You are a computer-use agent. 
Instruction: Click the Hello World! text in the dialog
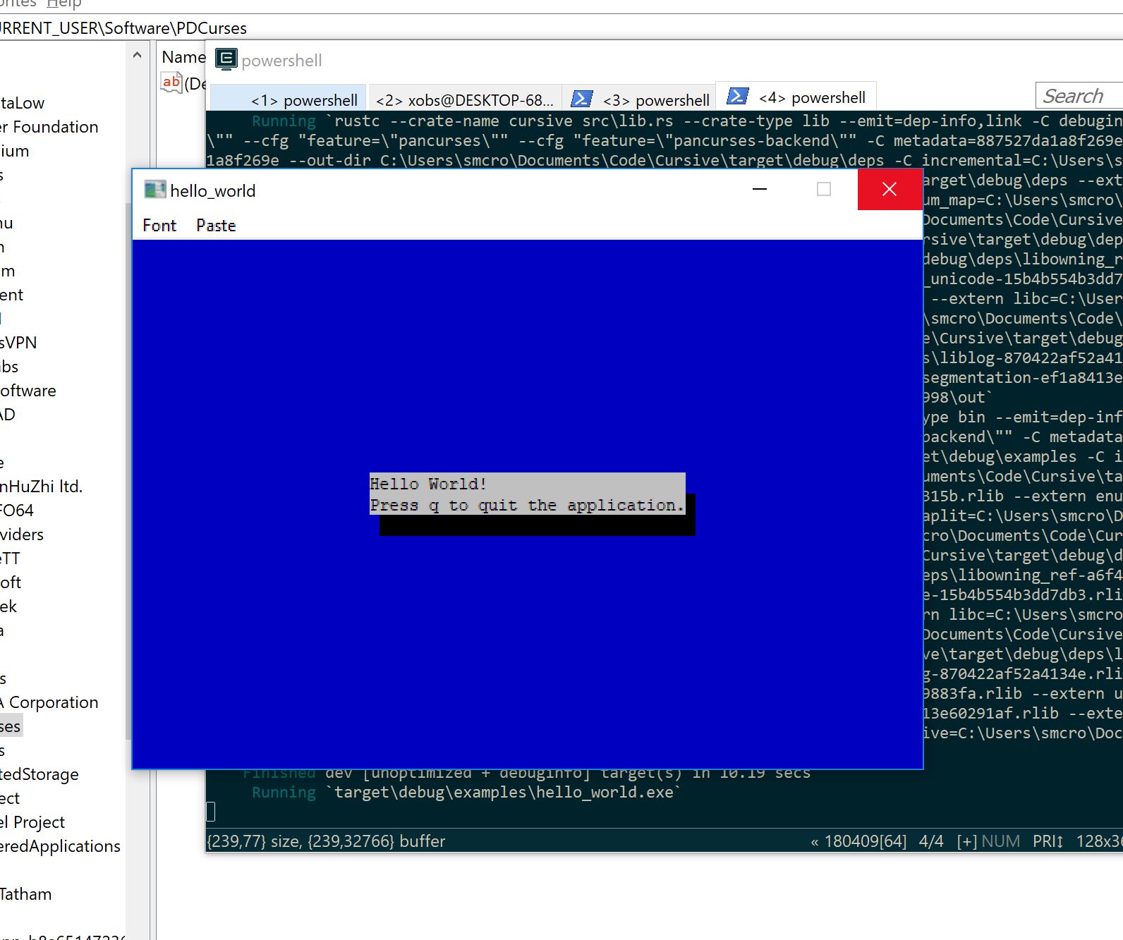point(428,484)
